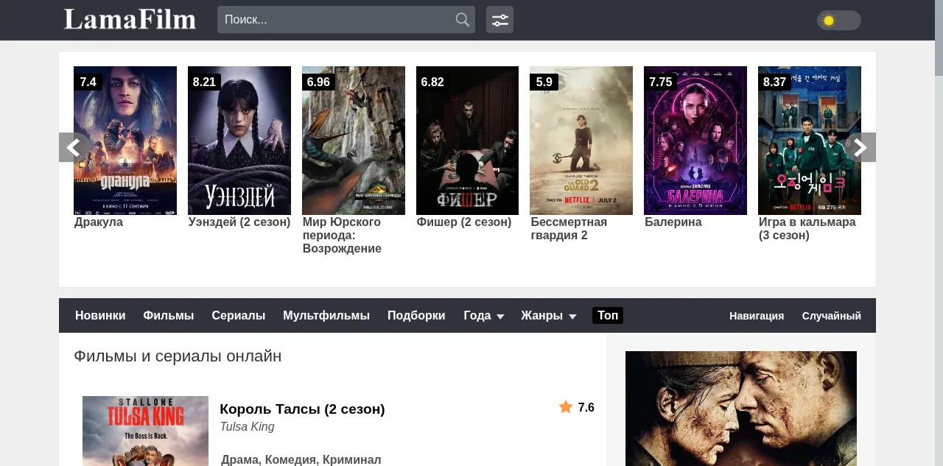Click the sidebar movie poster of a couple
Viewport: 943px width, 466px height.
(741, 409)
